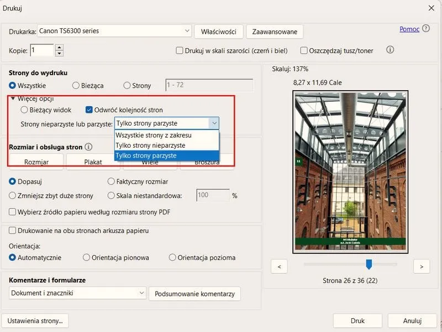Go to next preview page arrow
442x332 pixels.
pos(422,267)
